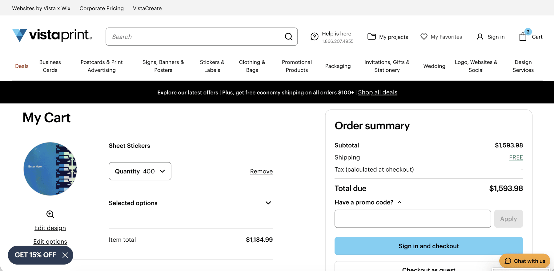
Task: Open the Deals menu
Action: [22, 66]
